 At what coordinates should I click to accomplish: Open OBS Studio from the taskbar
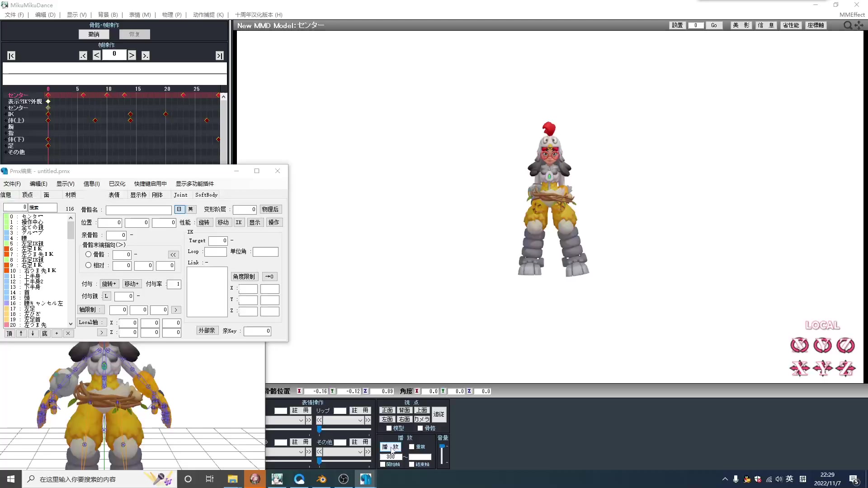(344, 479)
